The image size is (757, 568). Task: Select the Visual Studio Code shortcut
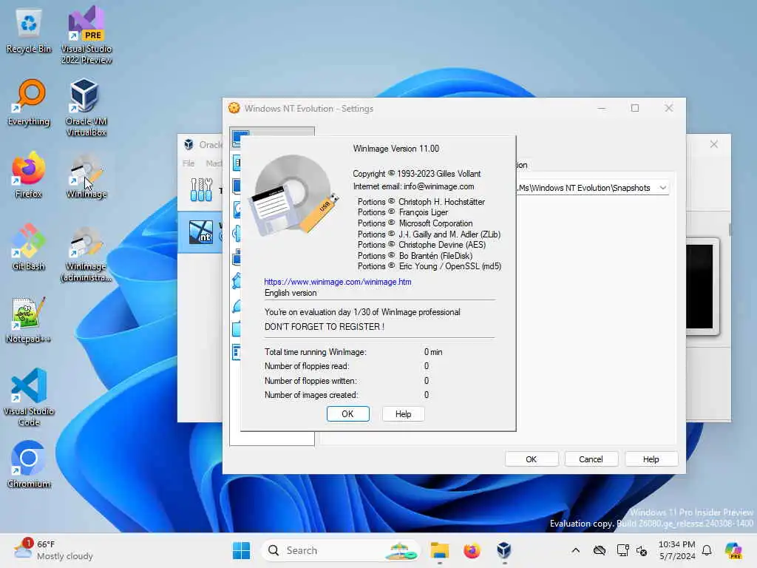[x=29, y=397]
